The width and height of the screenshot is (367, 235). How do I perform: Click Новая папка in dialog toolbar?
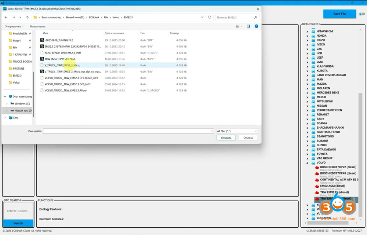click(x=37, y=26)
